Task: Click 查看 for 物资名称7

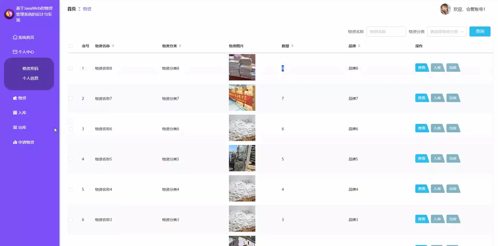Action: click(422, 98)
